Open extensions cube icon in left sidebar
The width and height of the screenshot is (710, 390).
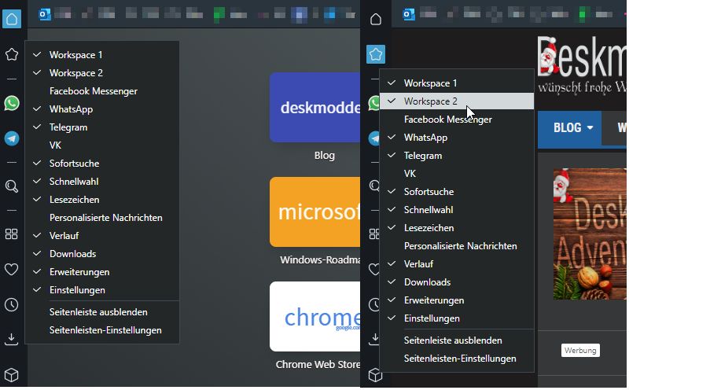[x=12, y=374]
